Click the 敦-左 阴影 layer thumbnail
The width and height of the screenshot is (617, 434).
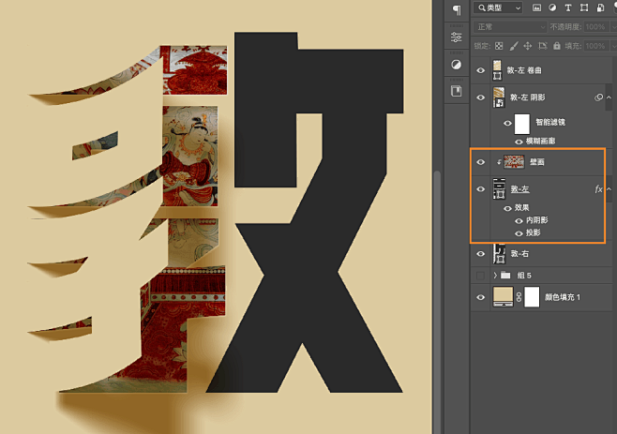(499, 97)
